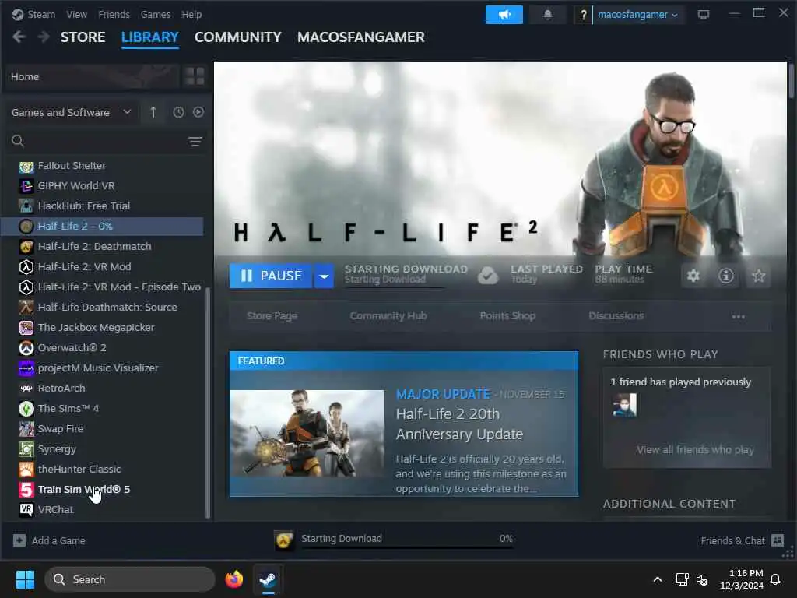Expand the three-dots more links menu
The height and width of the screenshot is (598, 797).
(x=738, y=316)
